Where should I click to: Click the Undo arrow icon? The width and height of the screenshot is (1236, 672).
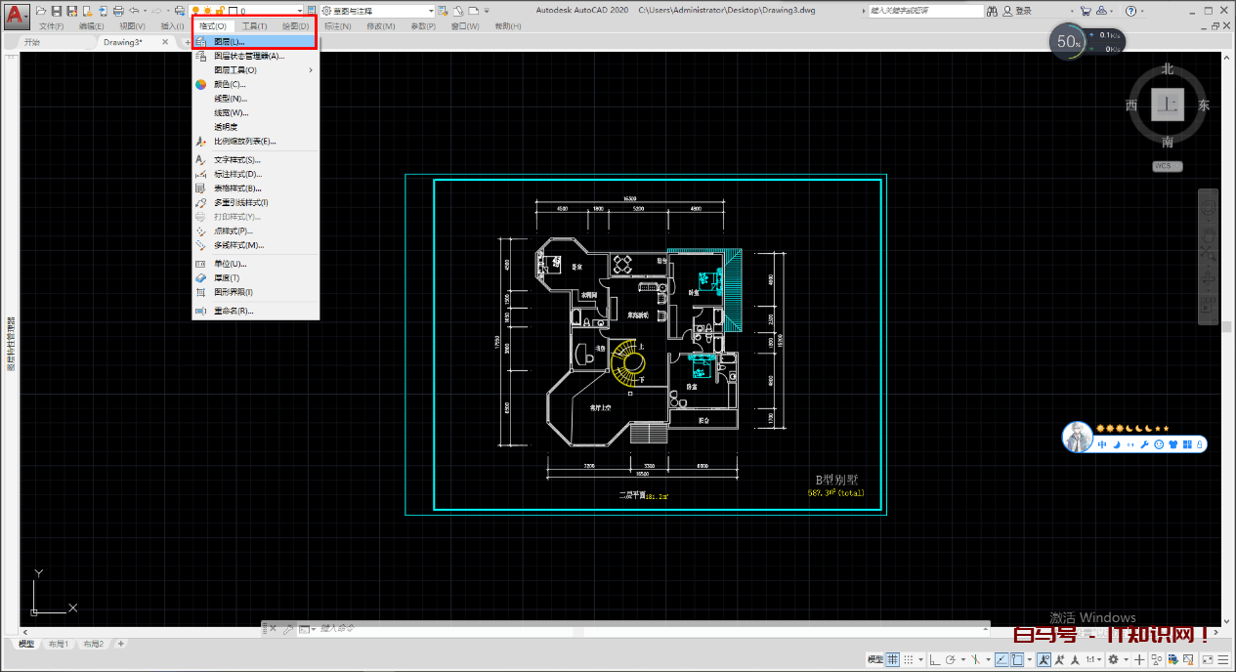134,9
